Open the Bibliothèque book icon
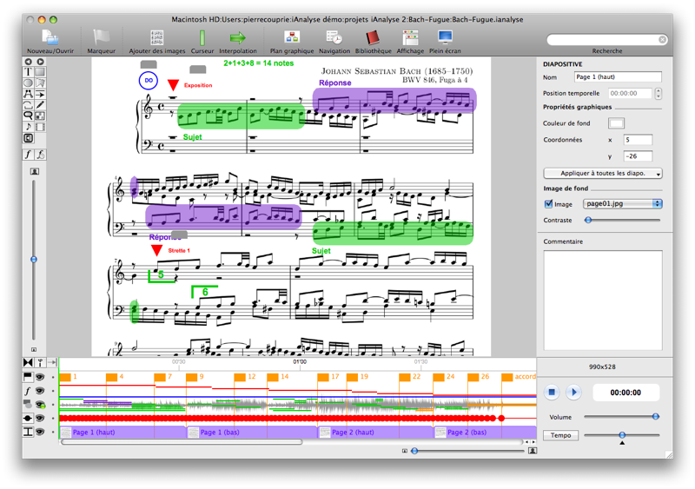This screenshot has height=489, width=695. [374, 37]
